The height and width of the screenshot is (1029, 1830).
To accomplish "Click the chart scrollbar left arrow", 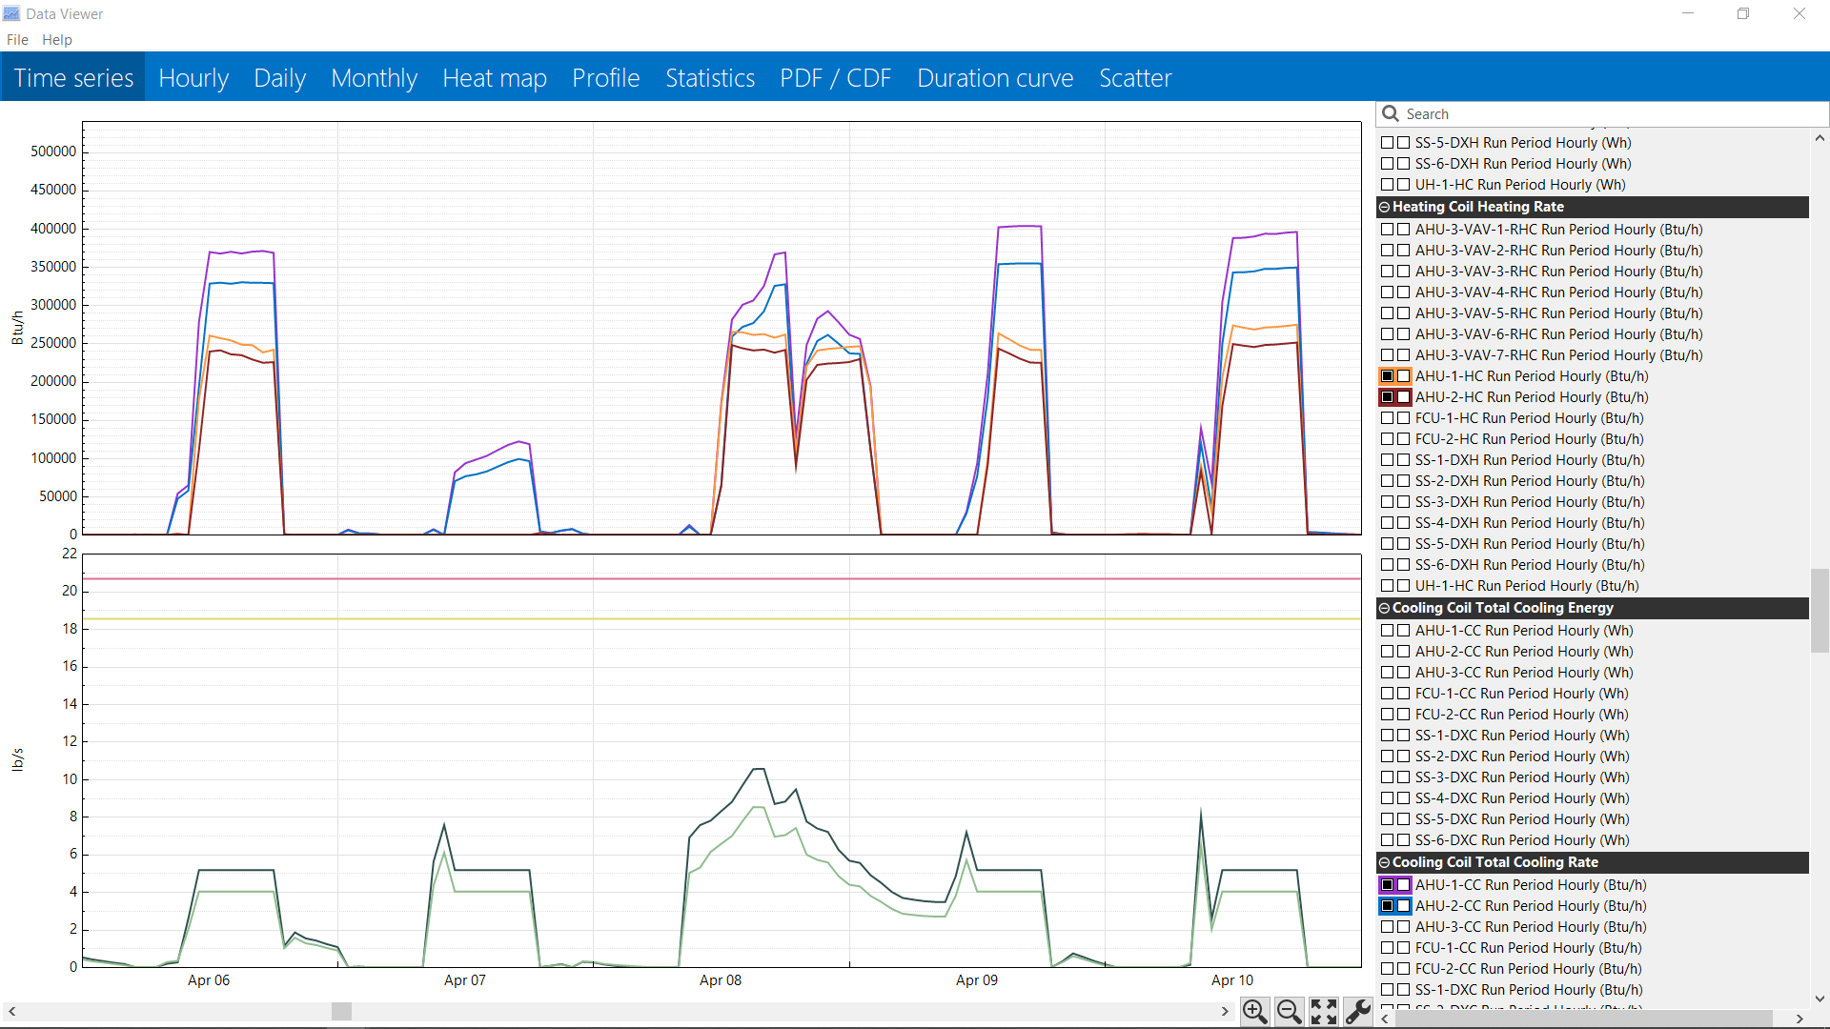I will click(x=11, y=1011).
